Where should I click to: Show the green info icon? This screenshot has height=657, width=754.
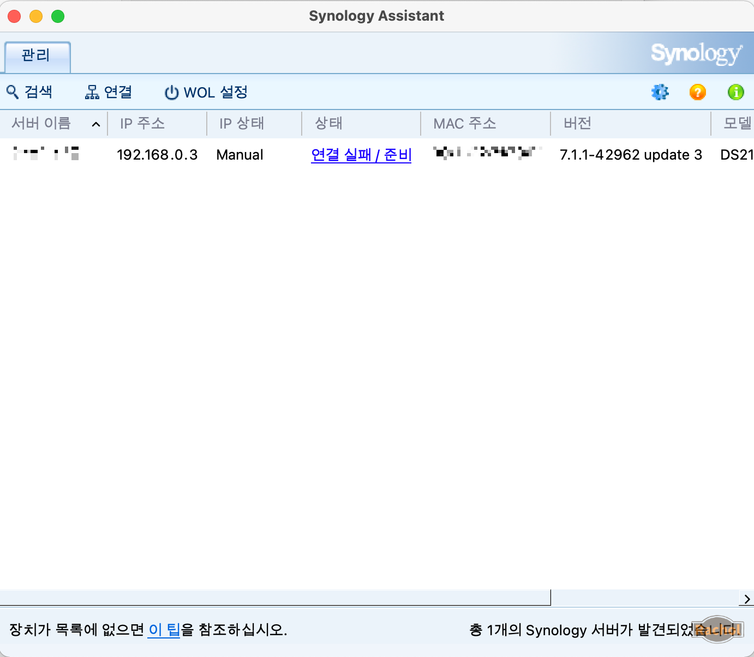coord(736,92)
